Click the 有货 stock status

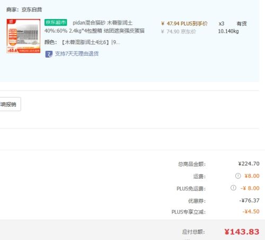pyautogui.click(x=242, y=24)
